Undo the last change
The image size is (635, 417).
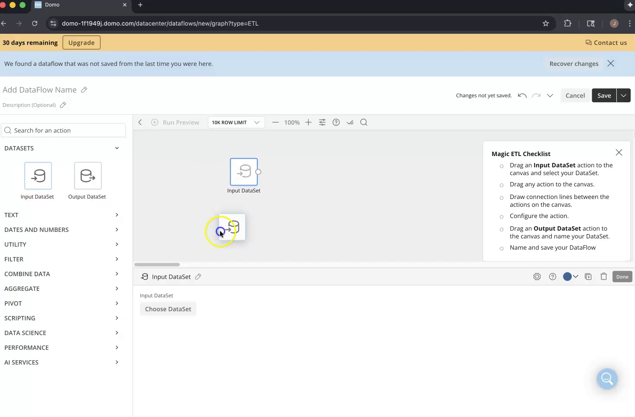(x=522, y=95)
